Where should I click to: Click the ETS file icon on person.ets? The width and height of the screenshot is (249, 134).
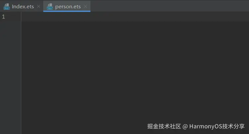pyautogui.click(x=50, y=7)
